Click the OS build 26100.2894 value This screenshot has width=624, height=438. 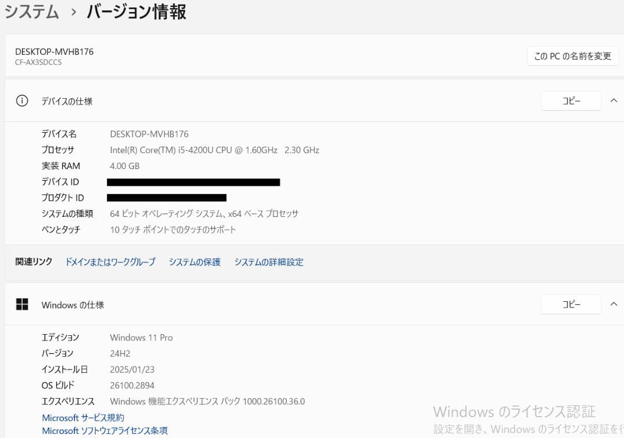pyautogui.click(x=132, y=385)
